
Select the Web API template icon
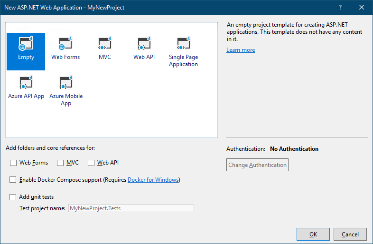[144, 44]
